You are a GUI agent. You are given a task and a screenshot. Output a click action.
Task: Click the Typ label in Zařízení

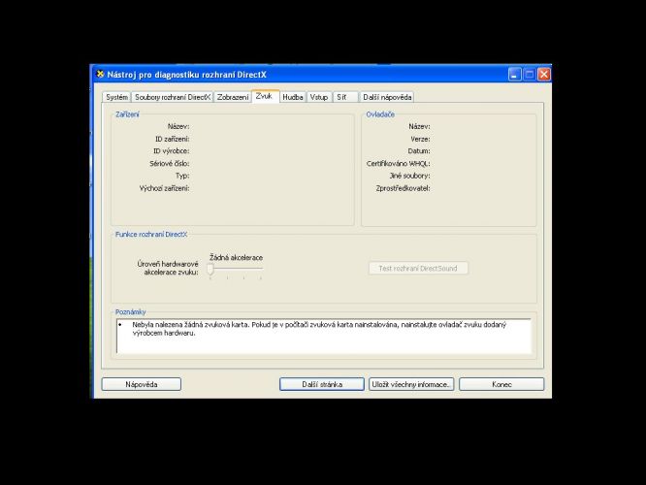pos(182,176)
